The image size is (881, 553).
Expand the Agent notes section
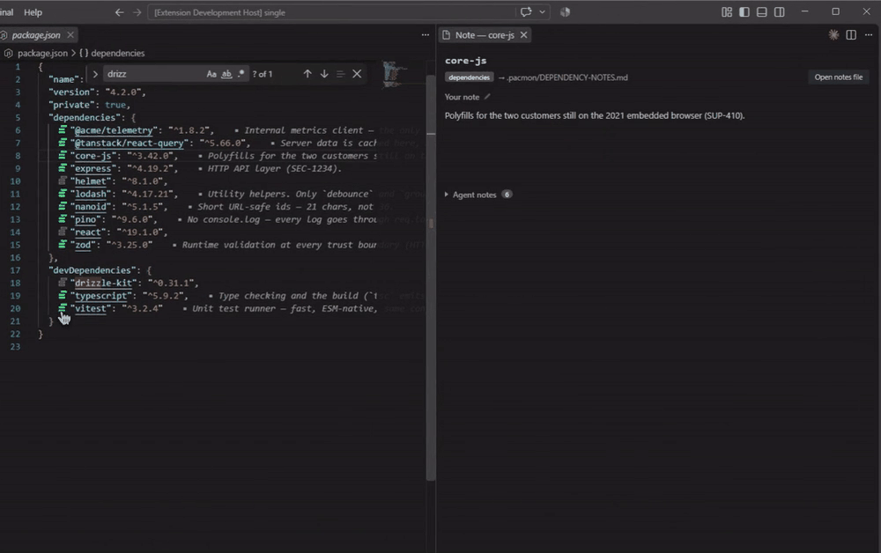tap(478, 195)
